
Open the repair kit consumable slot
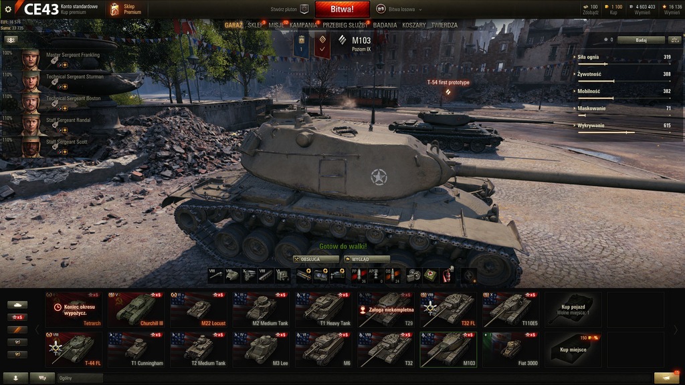(413, 275)
